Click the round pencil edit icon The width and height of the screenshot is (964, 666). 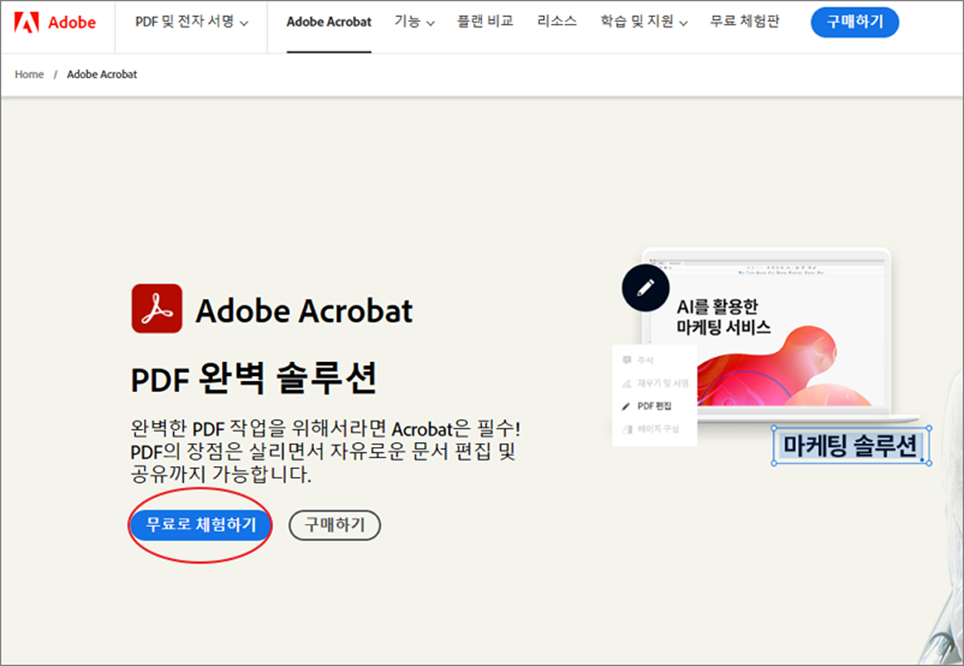pos(645,287)
